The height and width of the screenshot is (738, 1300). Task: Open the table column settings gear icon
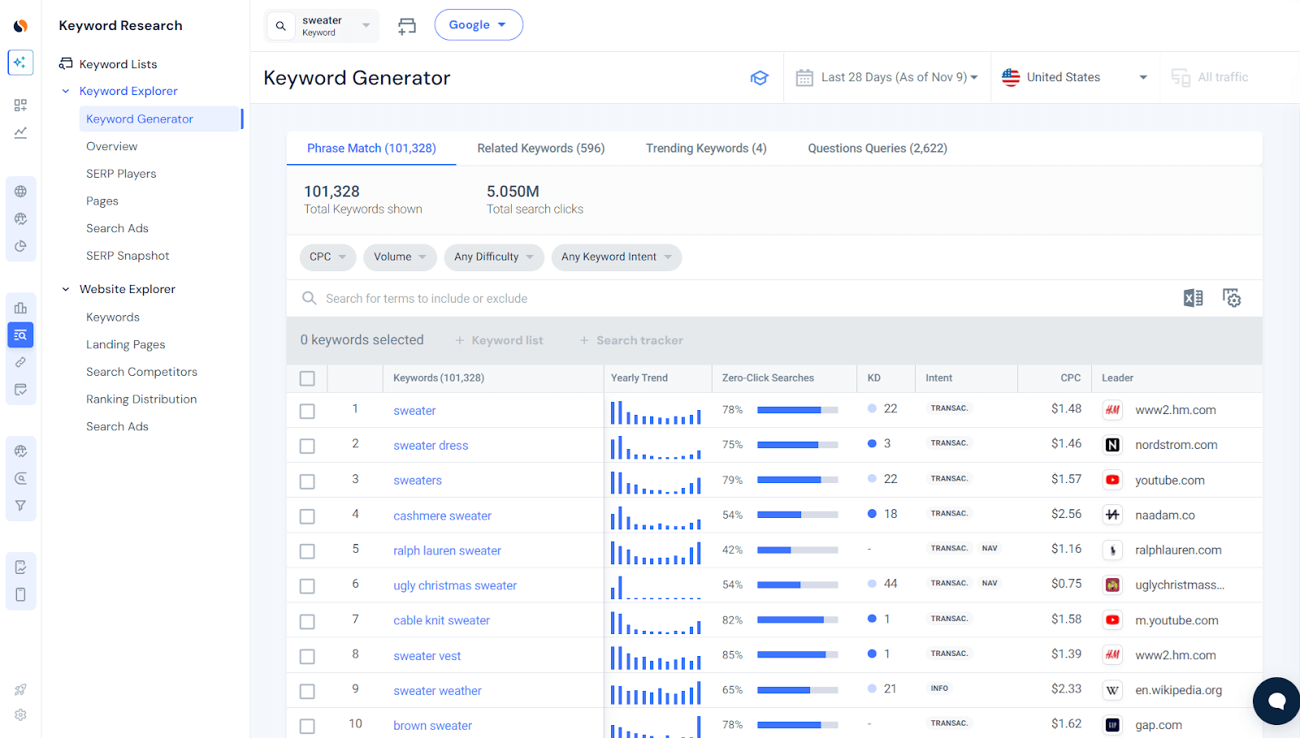(x=1232, y=298)
